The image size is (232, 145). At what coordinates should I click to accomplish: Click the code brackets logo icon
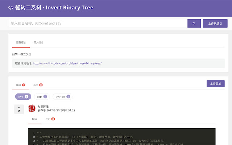coord(11,8)
